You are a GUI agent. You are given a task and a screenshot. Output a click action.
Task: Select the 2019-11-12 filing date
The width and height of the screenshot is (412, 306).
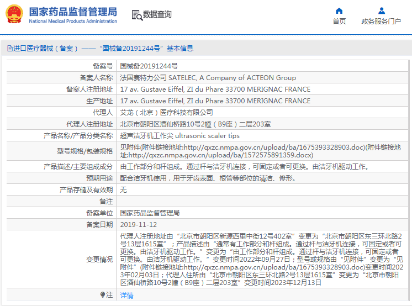click(x=138, y=224)
